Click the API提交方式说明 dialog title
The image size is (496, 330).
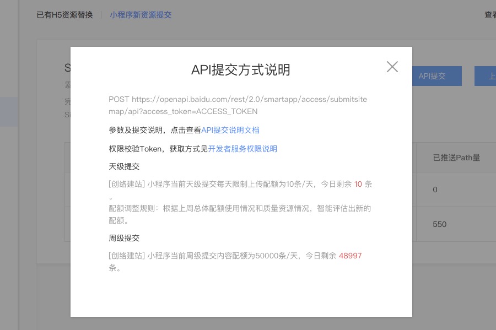pyautogui.click(x=241, y=70)
